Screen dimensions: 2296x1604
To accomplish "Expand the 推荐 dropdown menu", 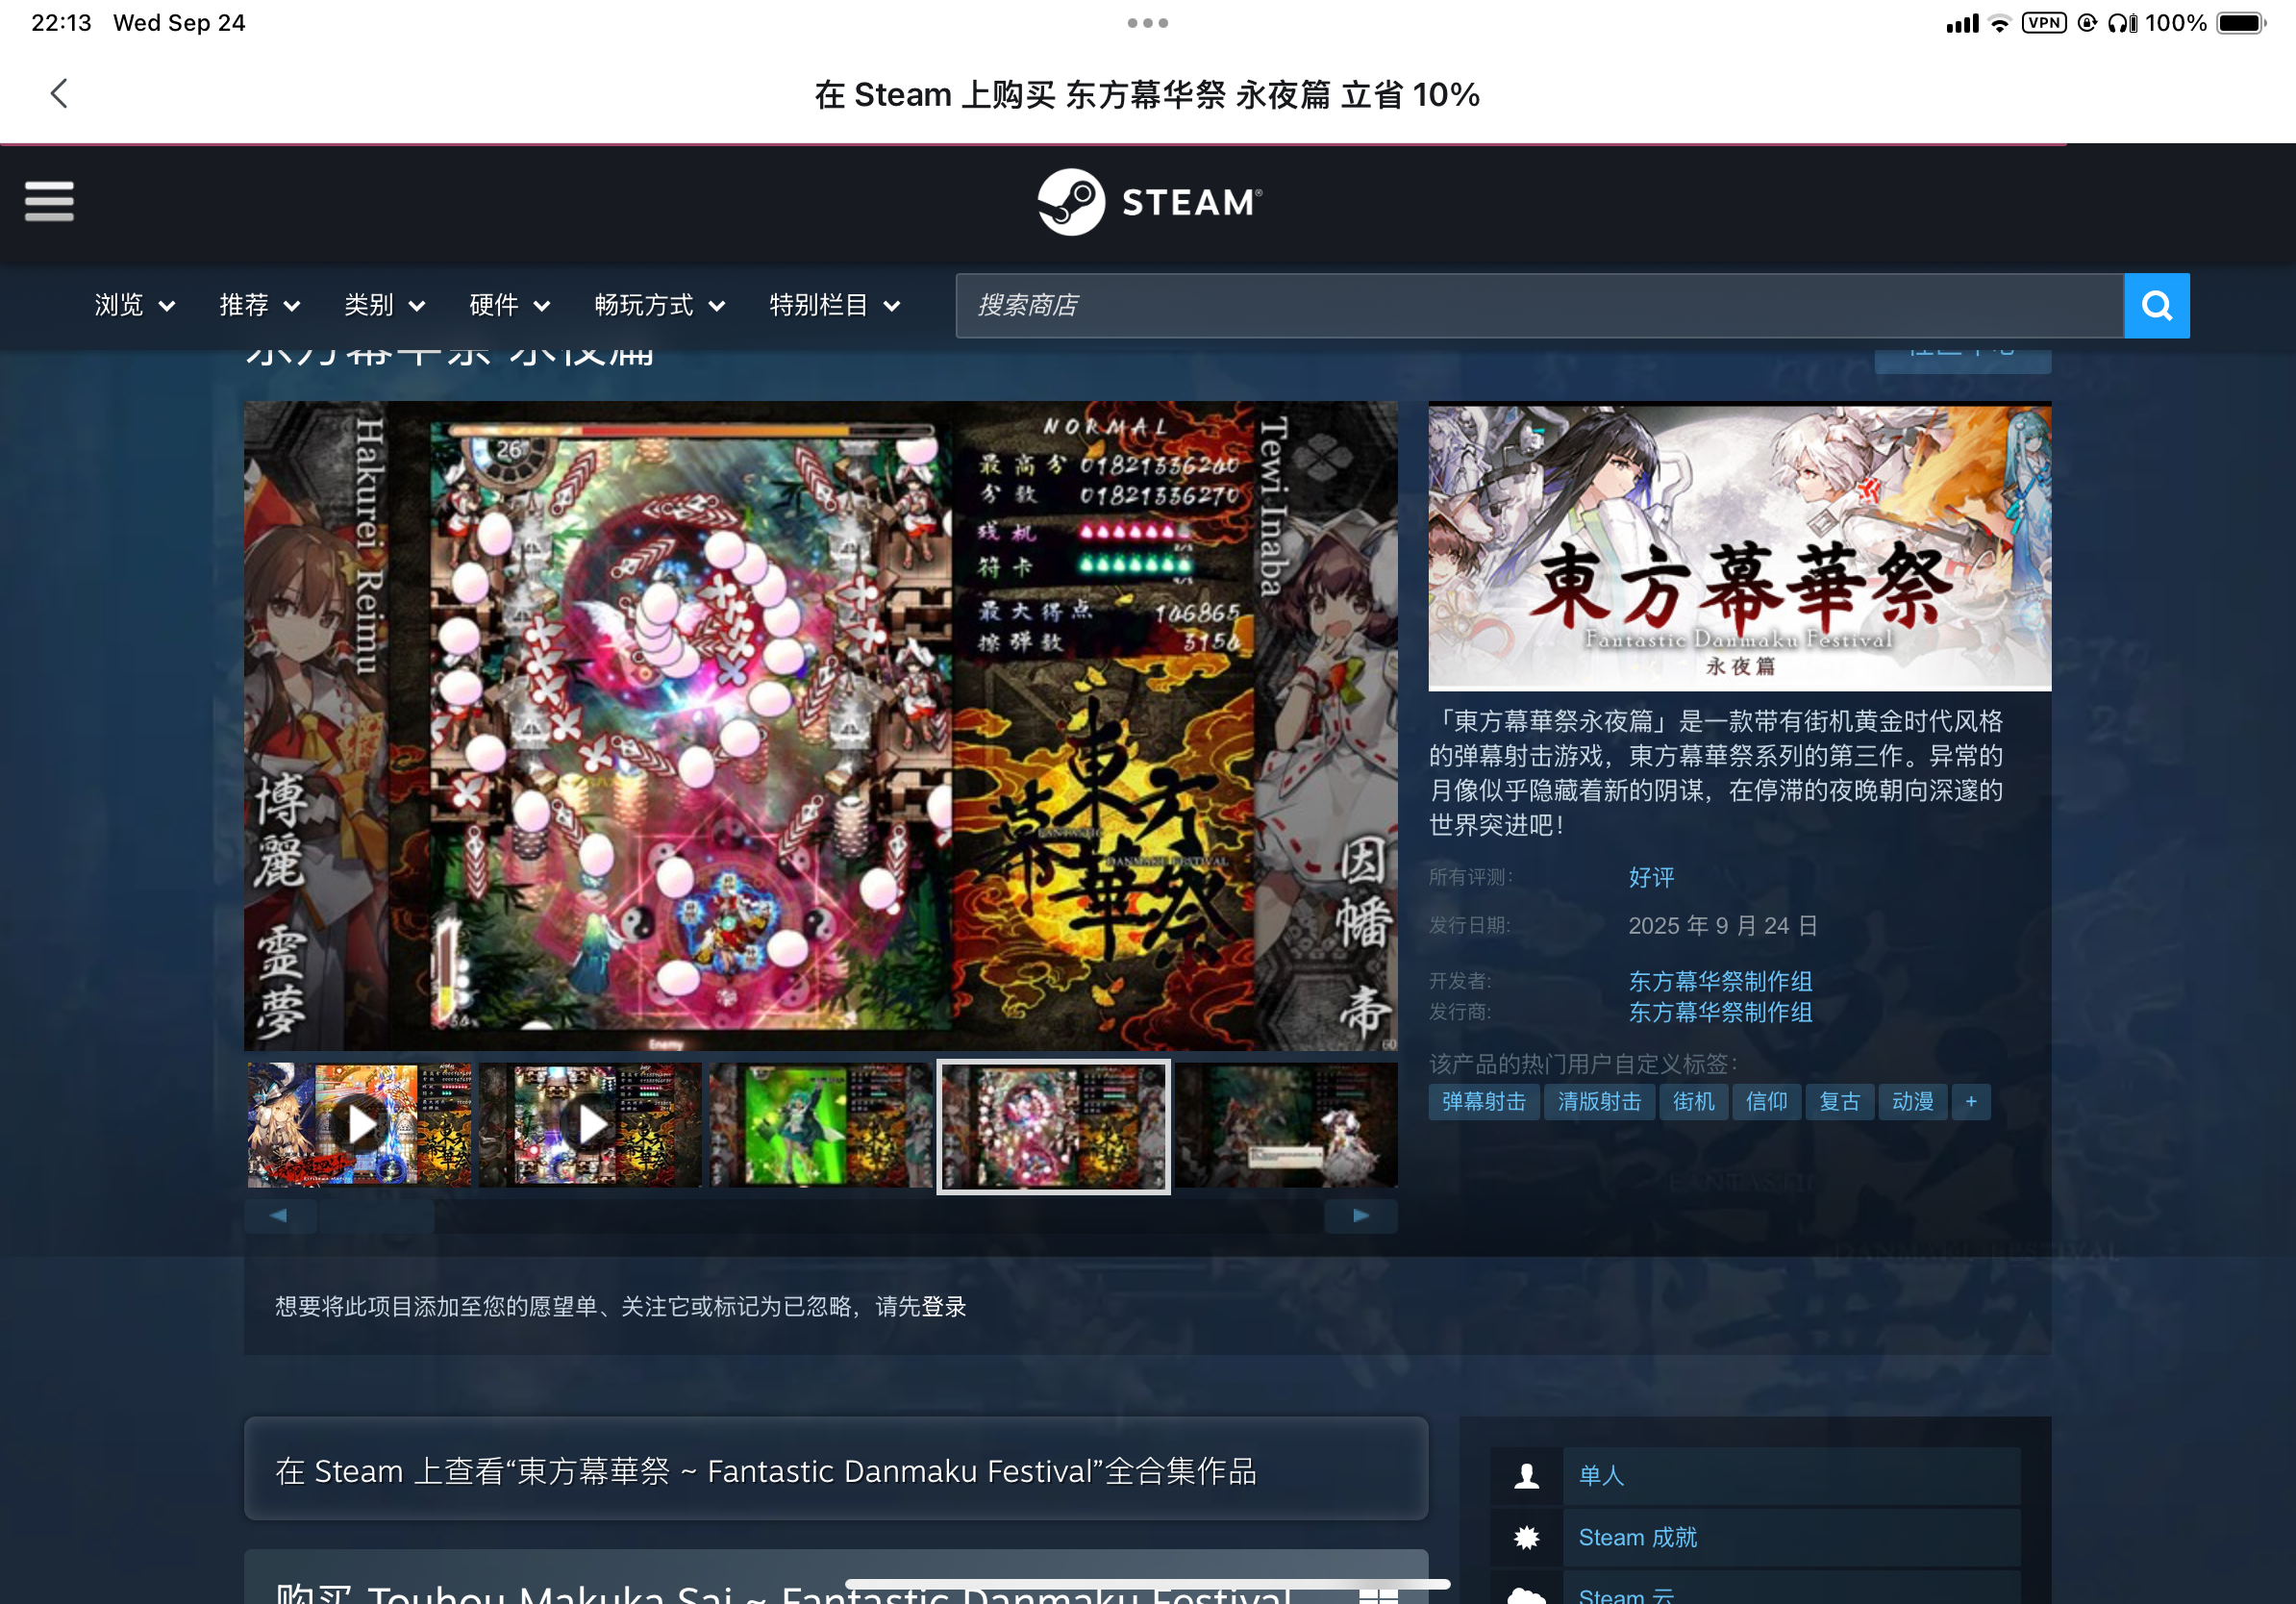I will coord(260,305).
